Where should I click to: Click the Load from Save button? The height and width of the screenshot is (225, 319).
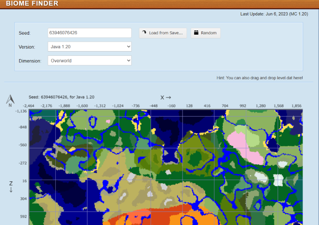163,33
